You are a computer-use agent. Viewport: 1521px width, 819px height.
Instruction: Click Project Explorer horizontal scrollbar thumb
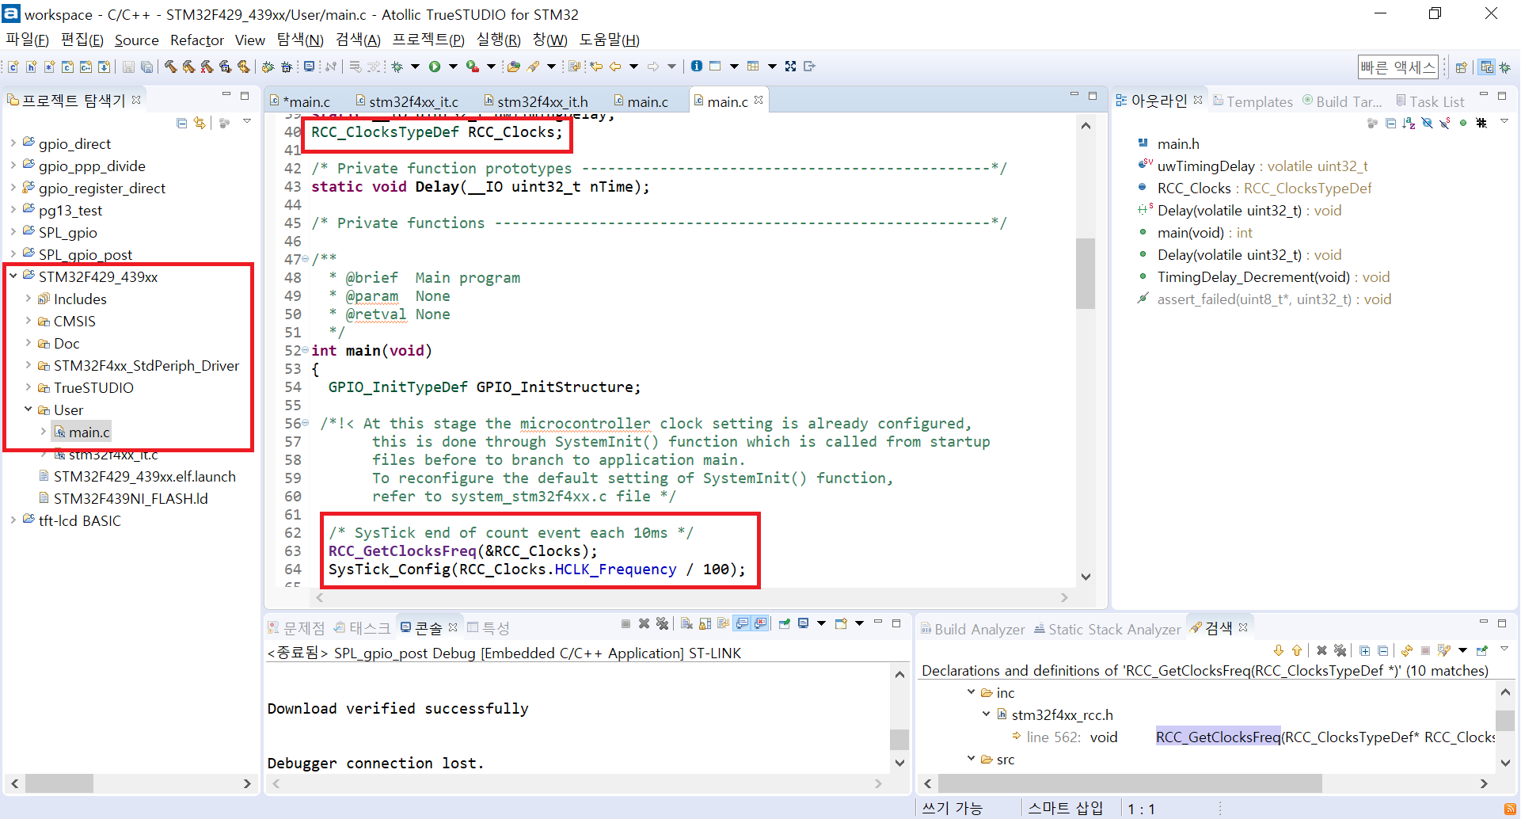[x=59, y=783]
